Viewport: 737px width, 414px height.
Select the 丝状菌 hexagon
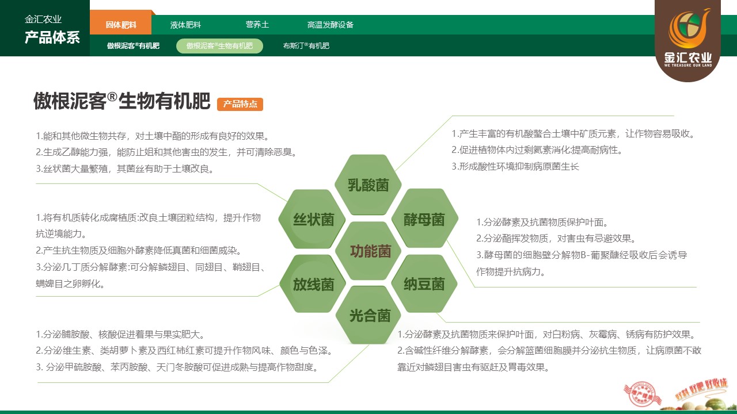(x=313, y=219)
